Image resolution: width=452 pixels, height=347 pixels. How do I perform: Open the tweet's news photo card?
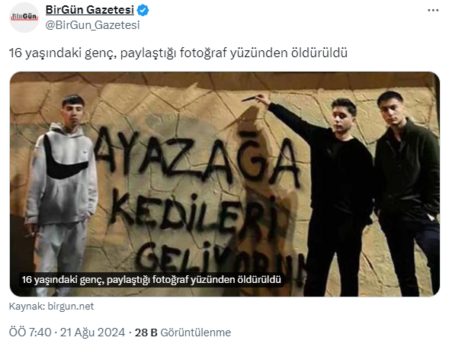point(225,184)
